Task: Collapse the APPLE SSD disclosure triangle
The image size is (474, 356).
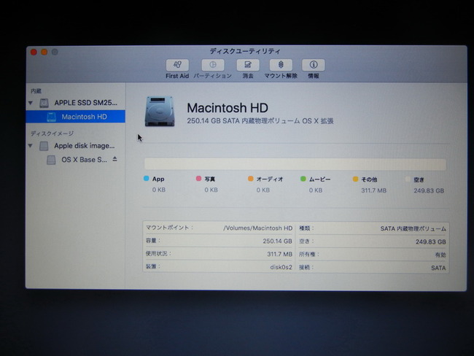Action: click(x=31, y=103)
